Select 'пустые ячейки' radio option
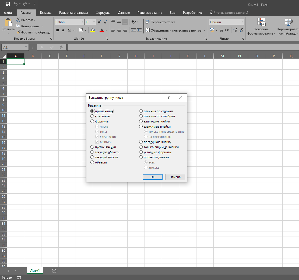Viewport: 299px width, 280px height. click(x=92, y=147)
